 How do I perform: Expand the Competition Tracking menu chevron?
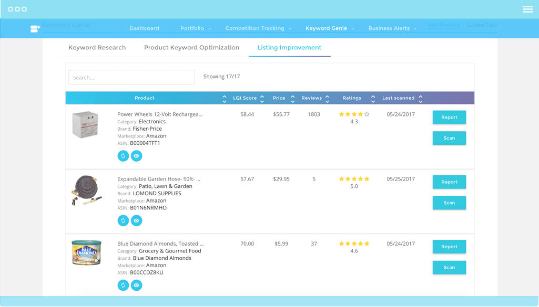pyautogui.click(x=290, y=29)
